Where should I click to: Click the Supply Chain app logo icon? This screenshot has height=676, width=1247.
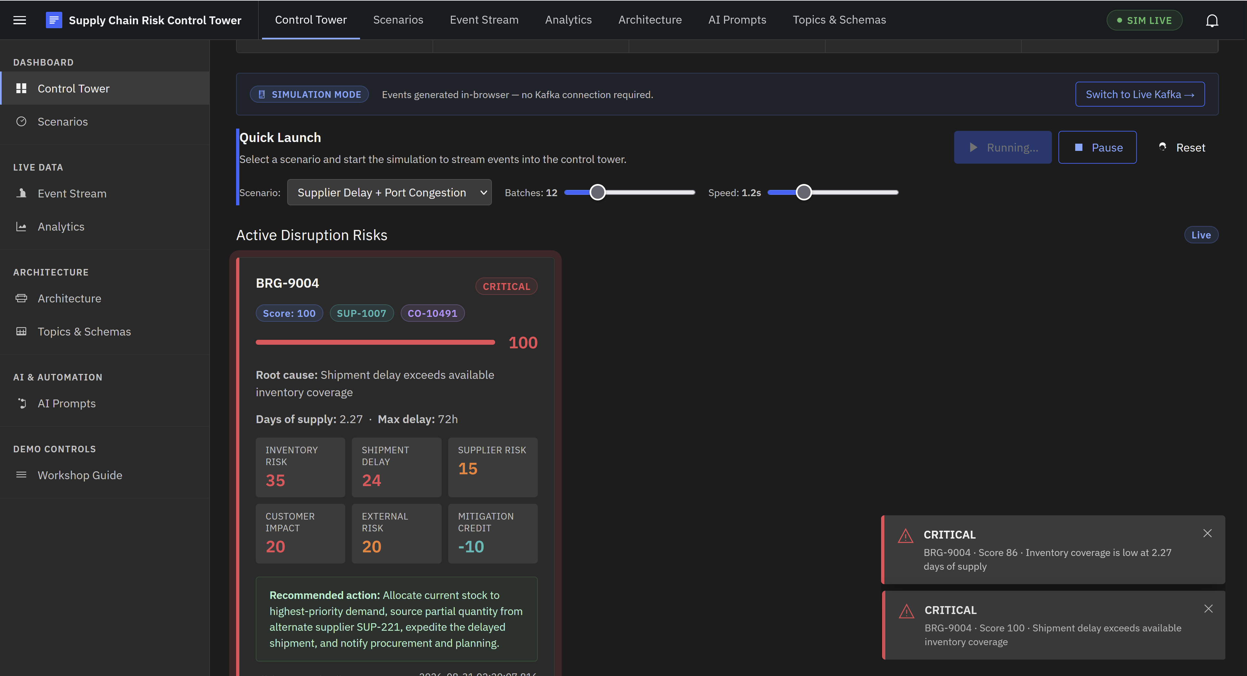[x=54, y=20]
